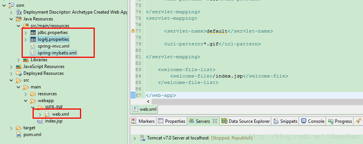The height and width of the screenshot is (144, 363).
Task: Click the *.gif url-pattern text
Action: coord(211,44)
